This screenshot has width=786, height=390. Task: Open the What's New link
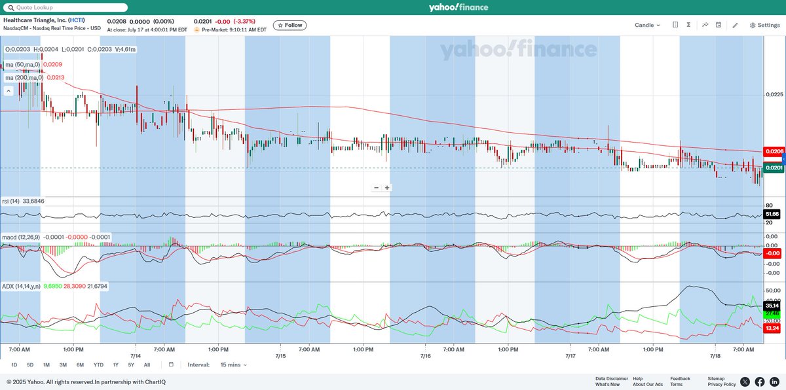[x=607, y=384]
